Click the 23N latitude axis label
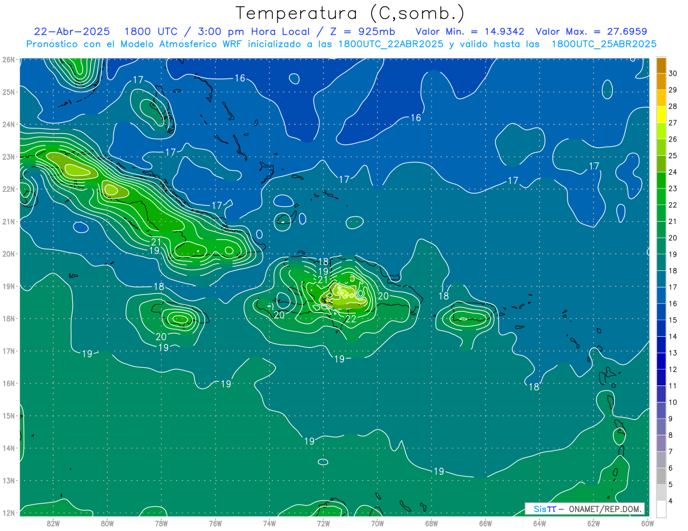 click(x=9, y=156)
